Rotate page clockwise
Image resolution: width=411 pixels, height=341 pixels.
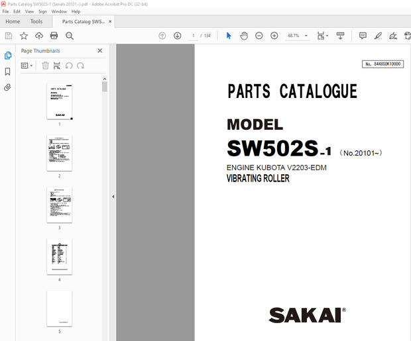tap(80, 66)
